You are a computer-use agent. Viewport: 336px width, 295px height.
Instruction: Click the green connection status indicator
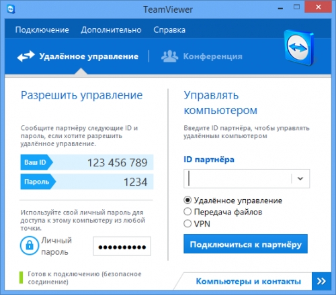(22, 278)
